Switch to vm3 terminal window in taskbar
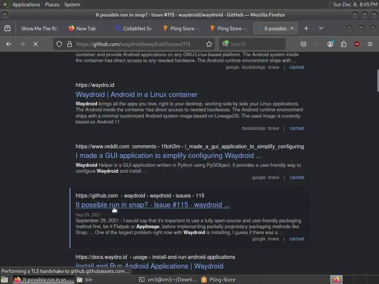This screenshot has width=379, height=284. pyautogui.click(x=168, y=280)
